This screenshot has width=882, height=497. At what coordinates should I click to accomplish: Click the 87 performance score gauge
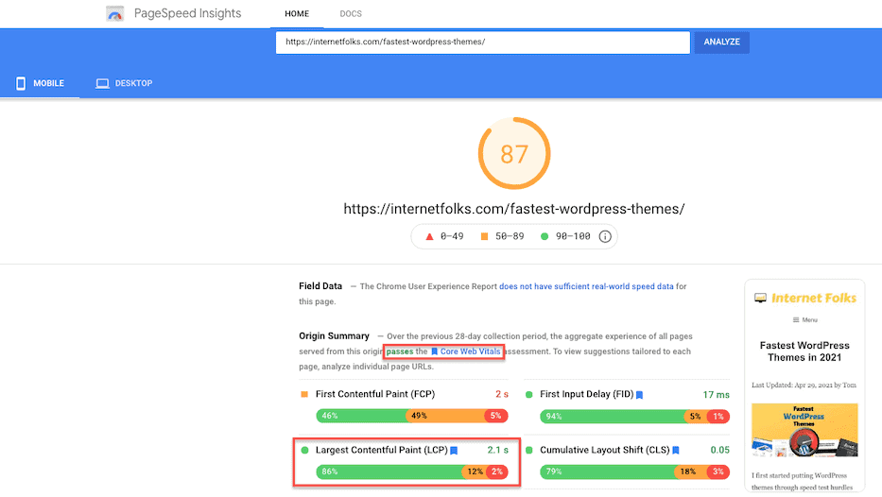point(514,153)
